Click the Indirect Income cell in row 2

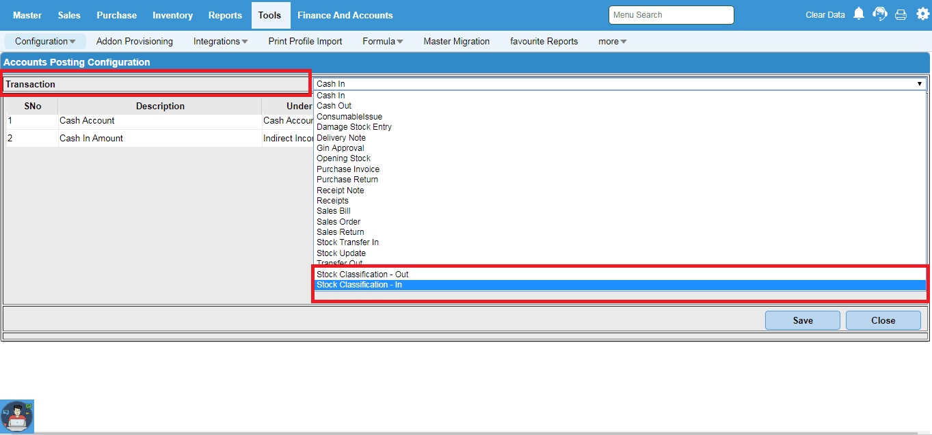point(288,138)
